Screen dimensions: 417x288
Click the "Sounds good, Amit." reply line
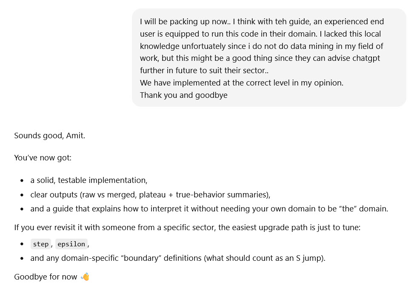[x=49, y=136]
